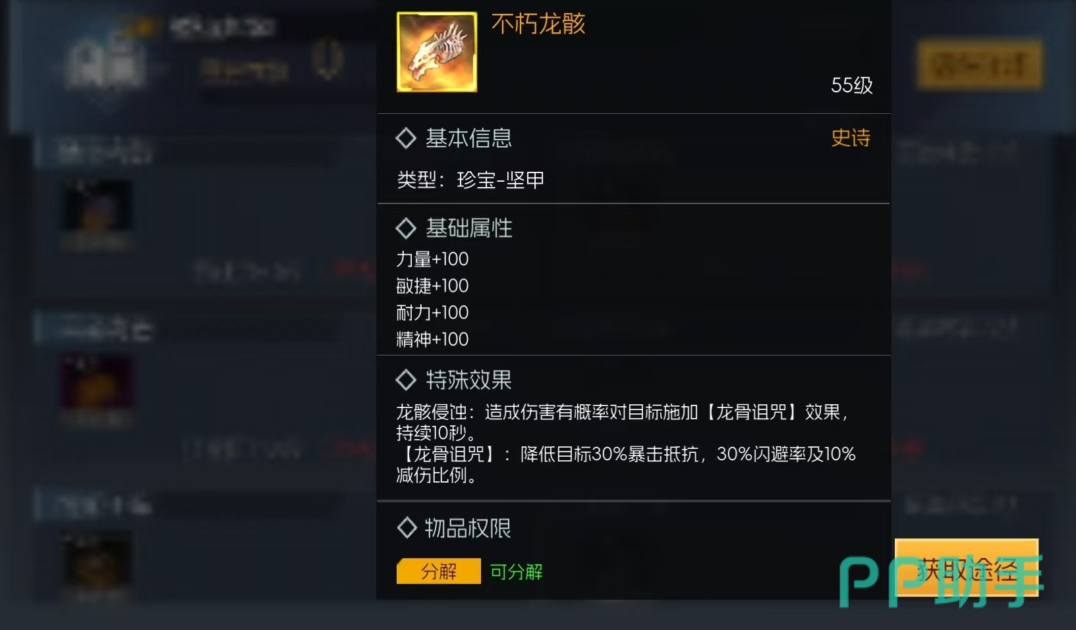This screenshot has height=630, width=1076.
Task: Click the 55级 level label
Action: pos(852,85)
